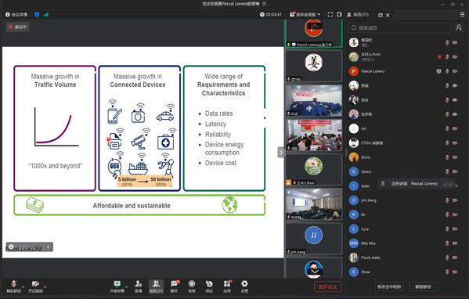The width and height of the screenshot is (469, 299).
Task: Click the record (录制) icon in toolbar
Action: click(x=192, y=286)
